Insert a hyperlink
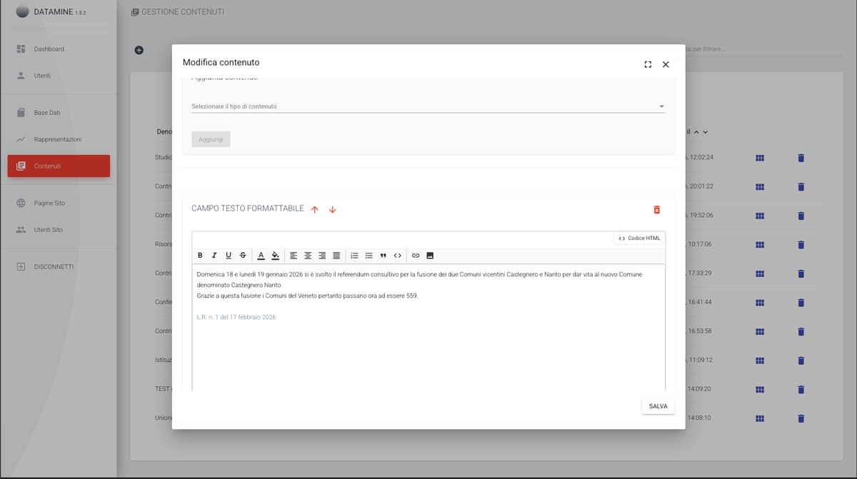Image resolution: width=857 pixels, height=479 pixels. pos(416,256)
